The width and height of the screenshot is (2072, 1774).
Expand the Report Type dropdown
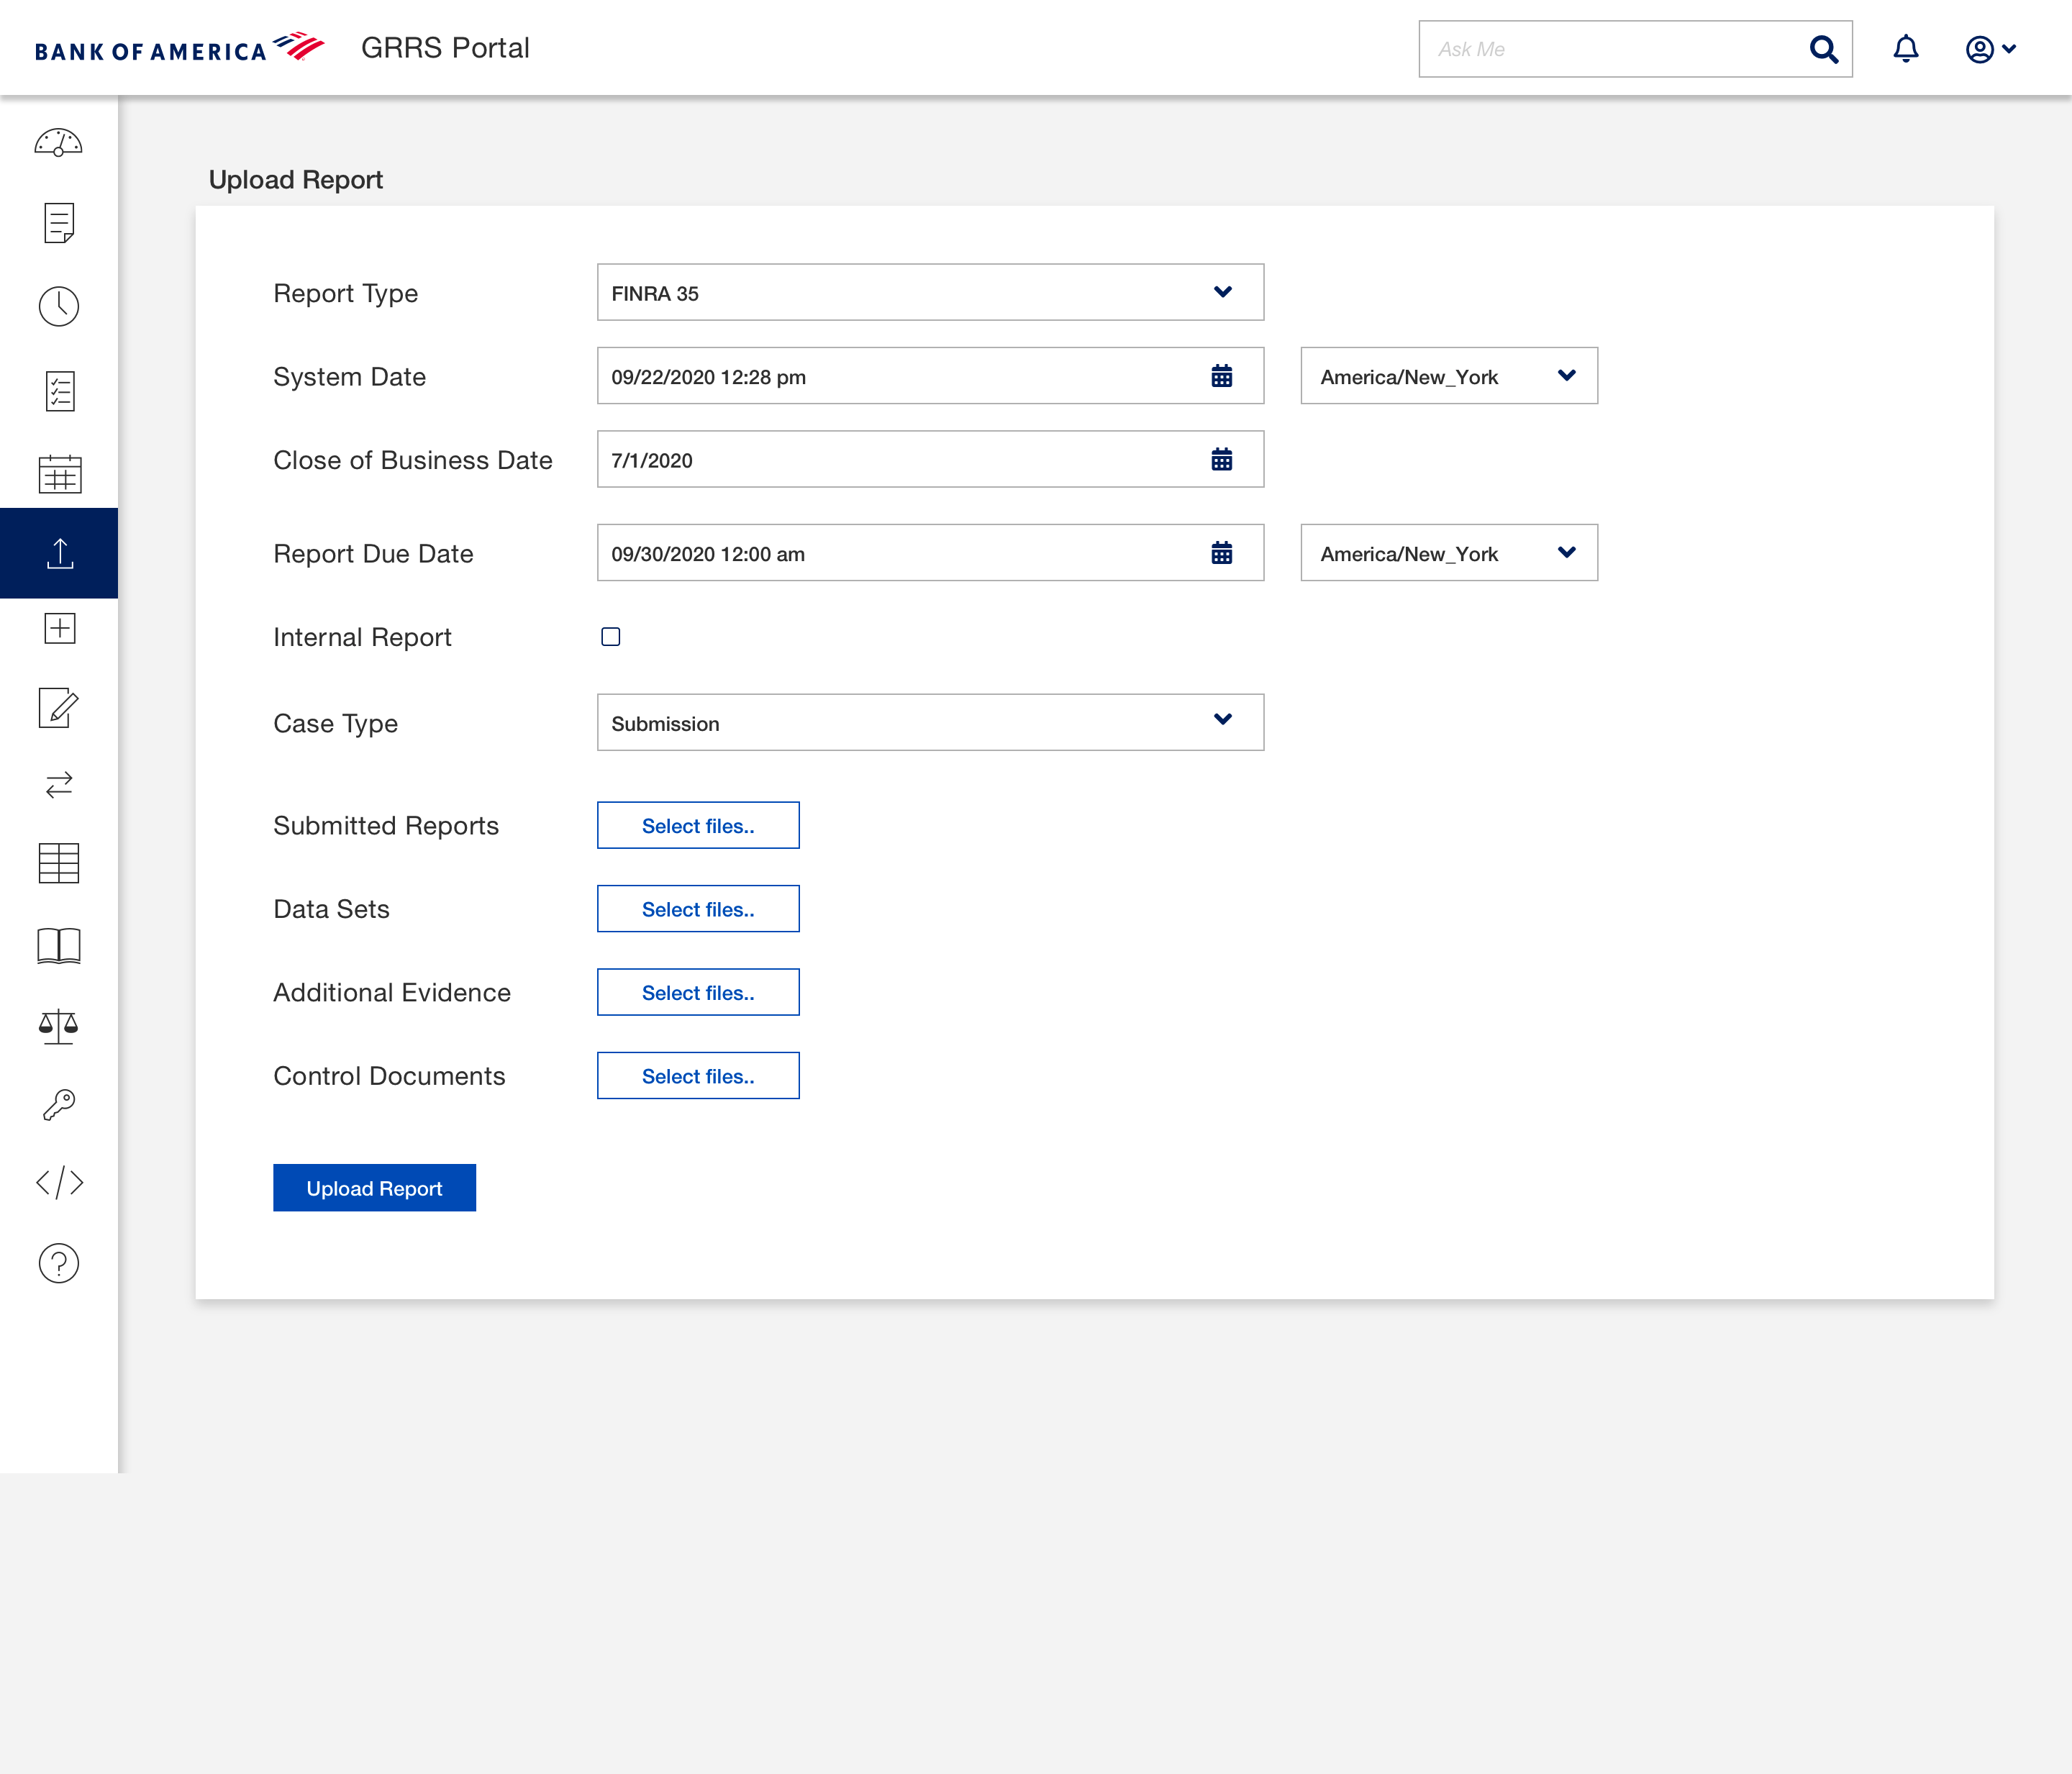[x=930, y=293]
